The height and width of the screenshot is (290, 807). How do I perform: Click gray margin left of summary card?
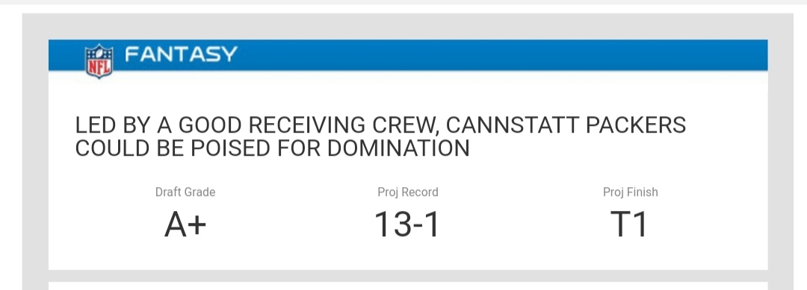pyautogui.click(x=35, y=154)
